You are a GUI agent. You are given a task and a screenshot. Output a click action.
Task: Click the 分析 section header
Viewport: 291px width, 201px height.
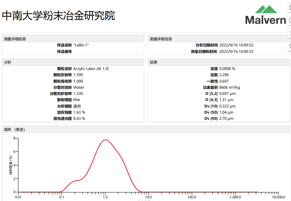click(x=8, y=62)
